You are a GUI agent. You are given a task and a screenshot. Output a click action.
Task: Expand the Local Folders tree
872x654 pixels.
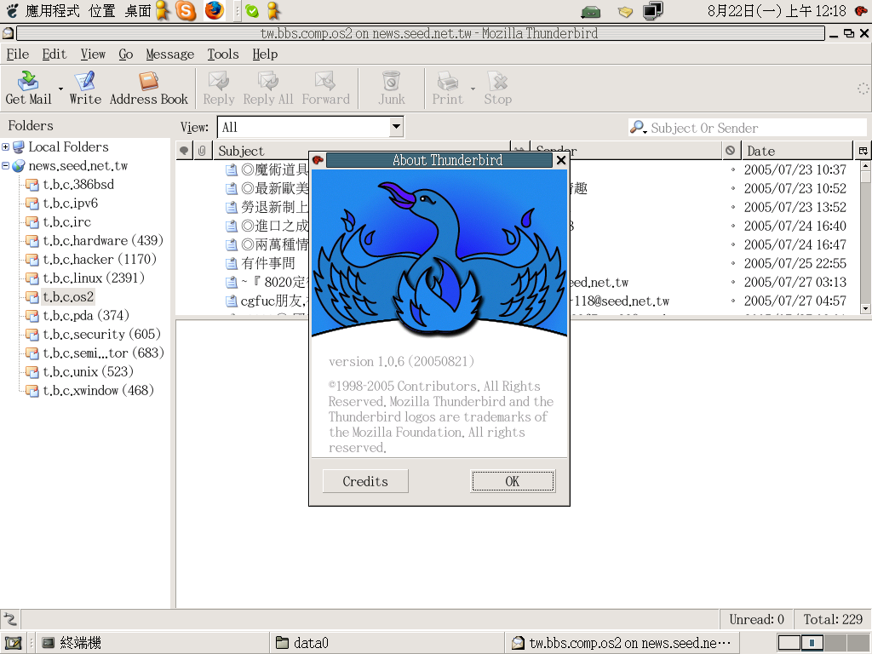pos(6,147)
